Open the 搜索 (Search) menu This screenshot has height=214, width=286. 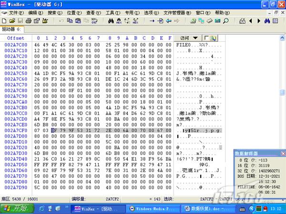55,12
